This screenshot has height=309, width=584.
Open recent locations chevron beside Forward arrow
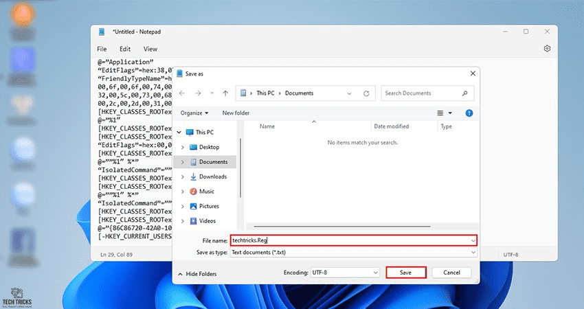(x=212, y=93)
